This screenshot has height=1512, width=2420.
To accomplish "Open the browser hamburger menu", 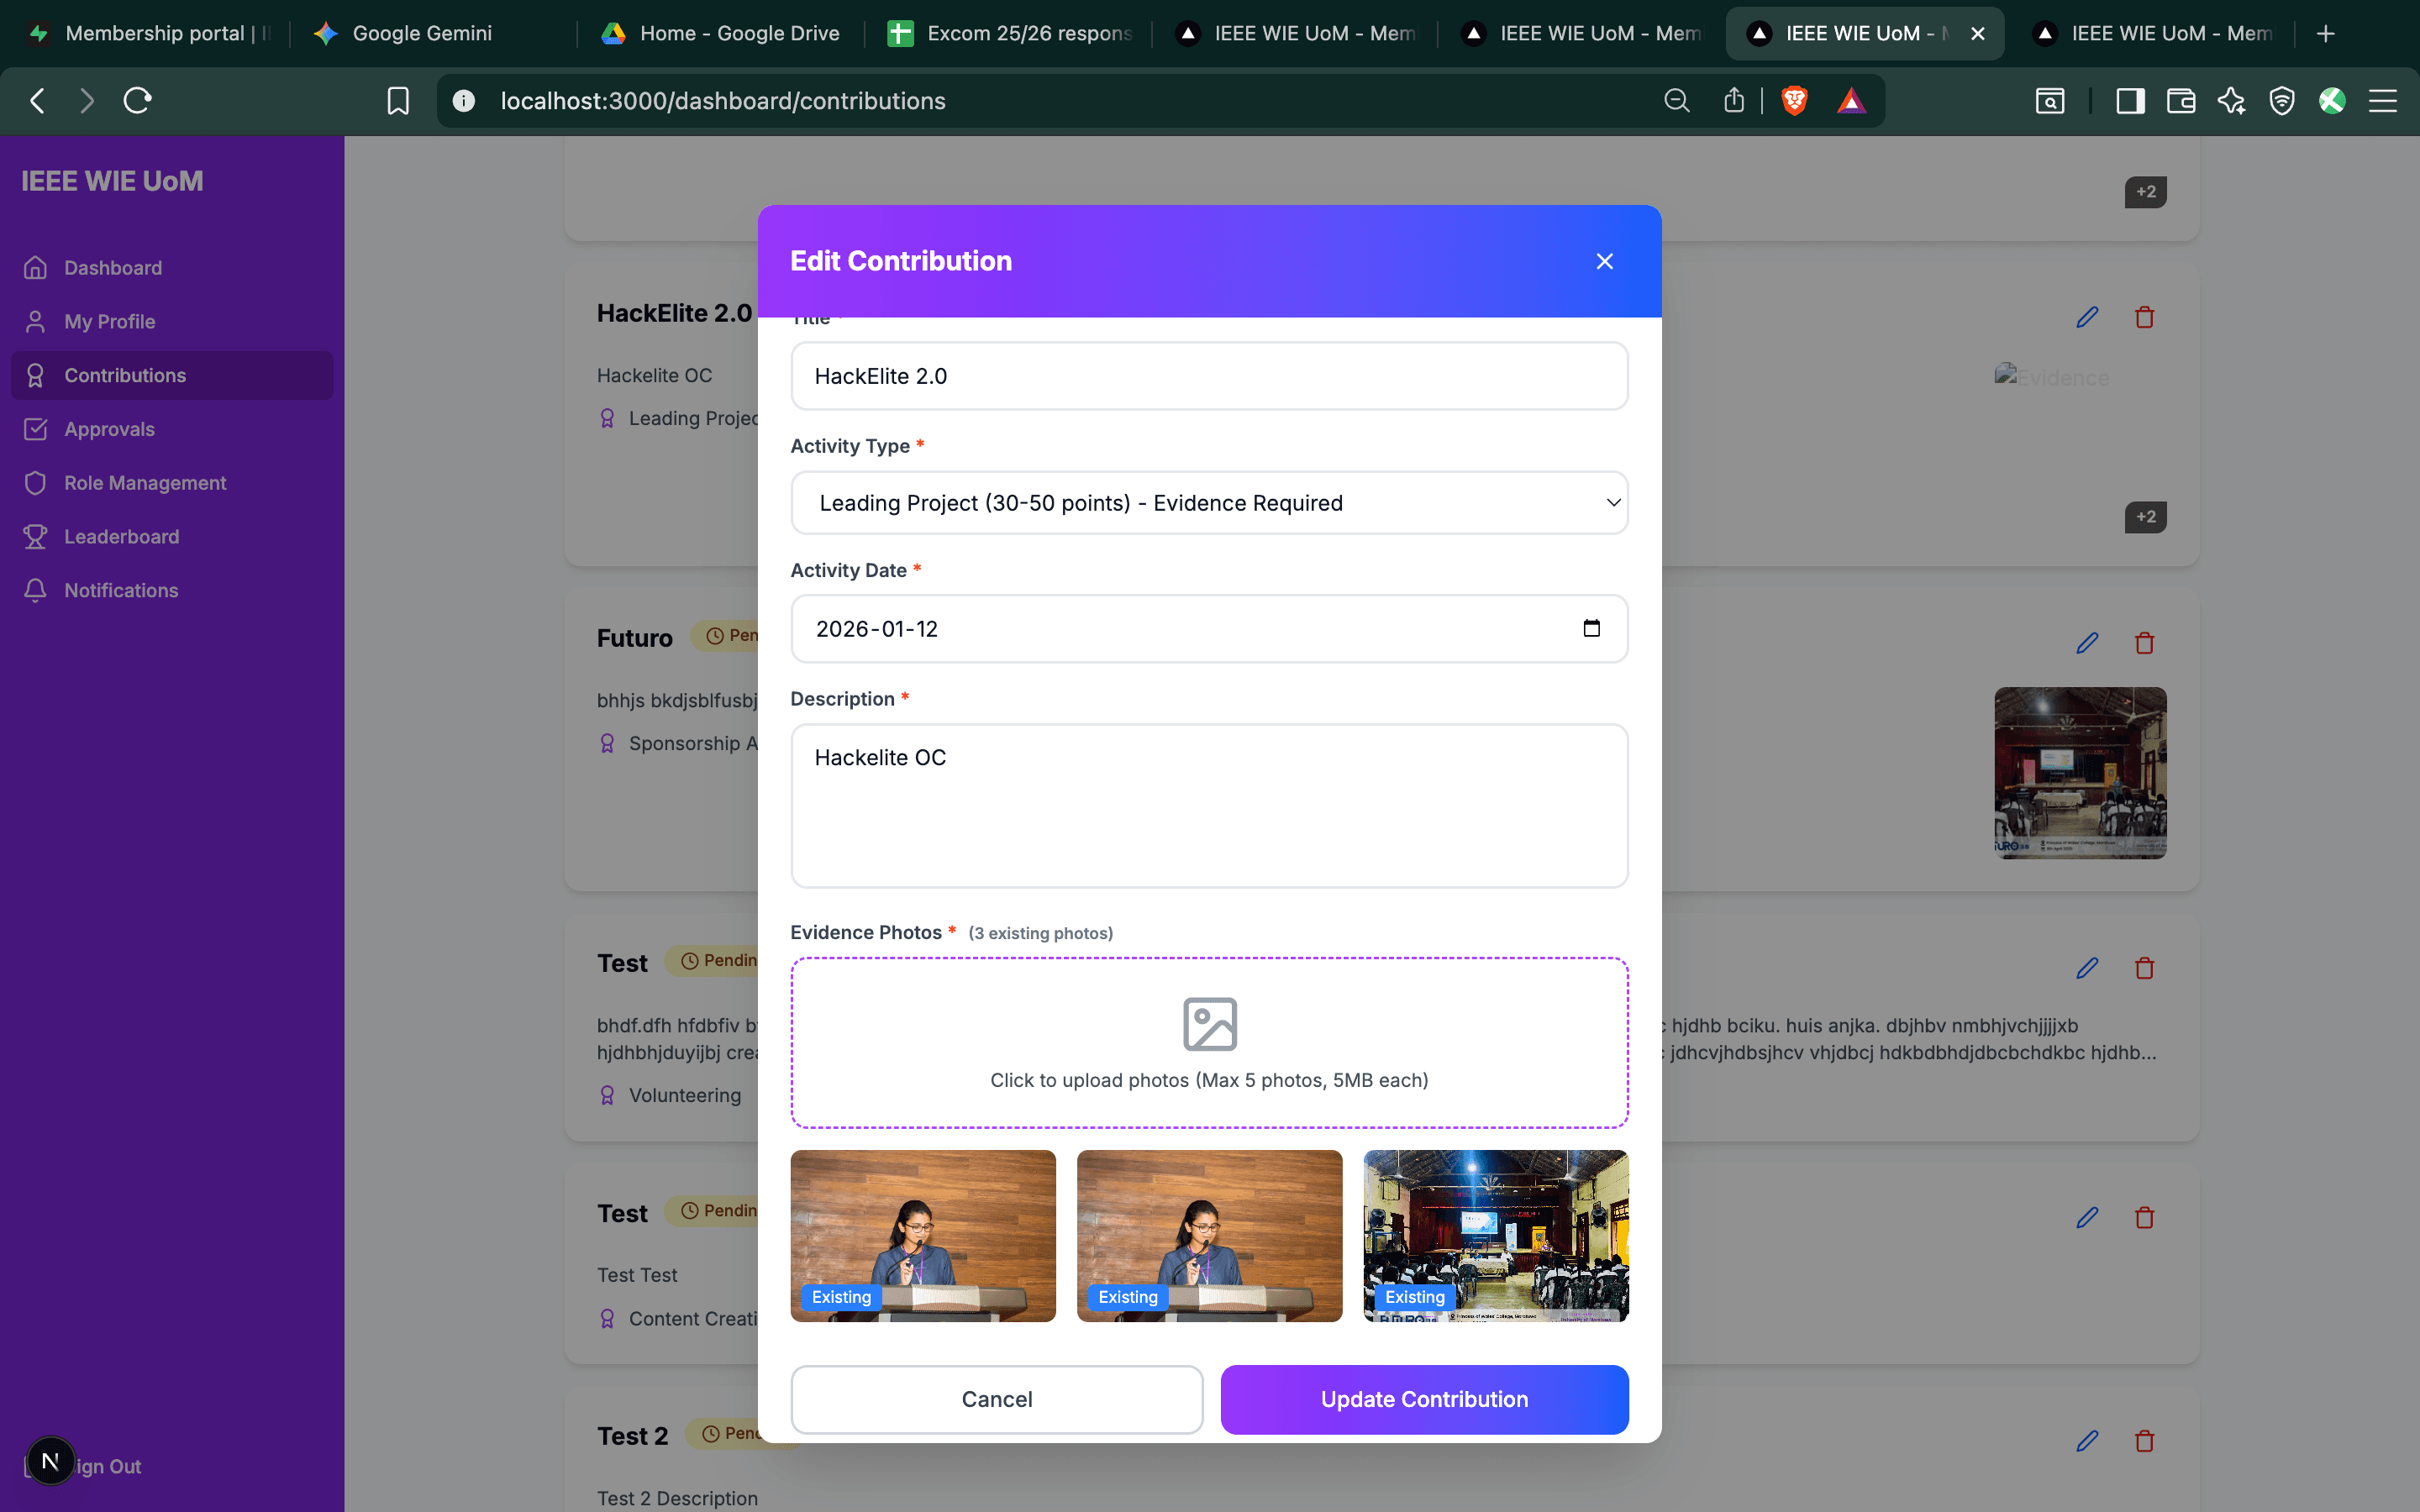I will (x=2383, y=100).
